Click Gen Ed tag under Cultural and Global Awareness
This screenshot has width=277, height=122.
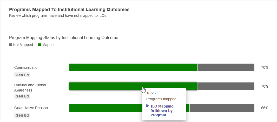click(22, 96)
